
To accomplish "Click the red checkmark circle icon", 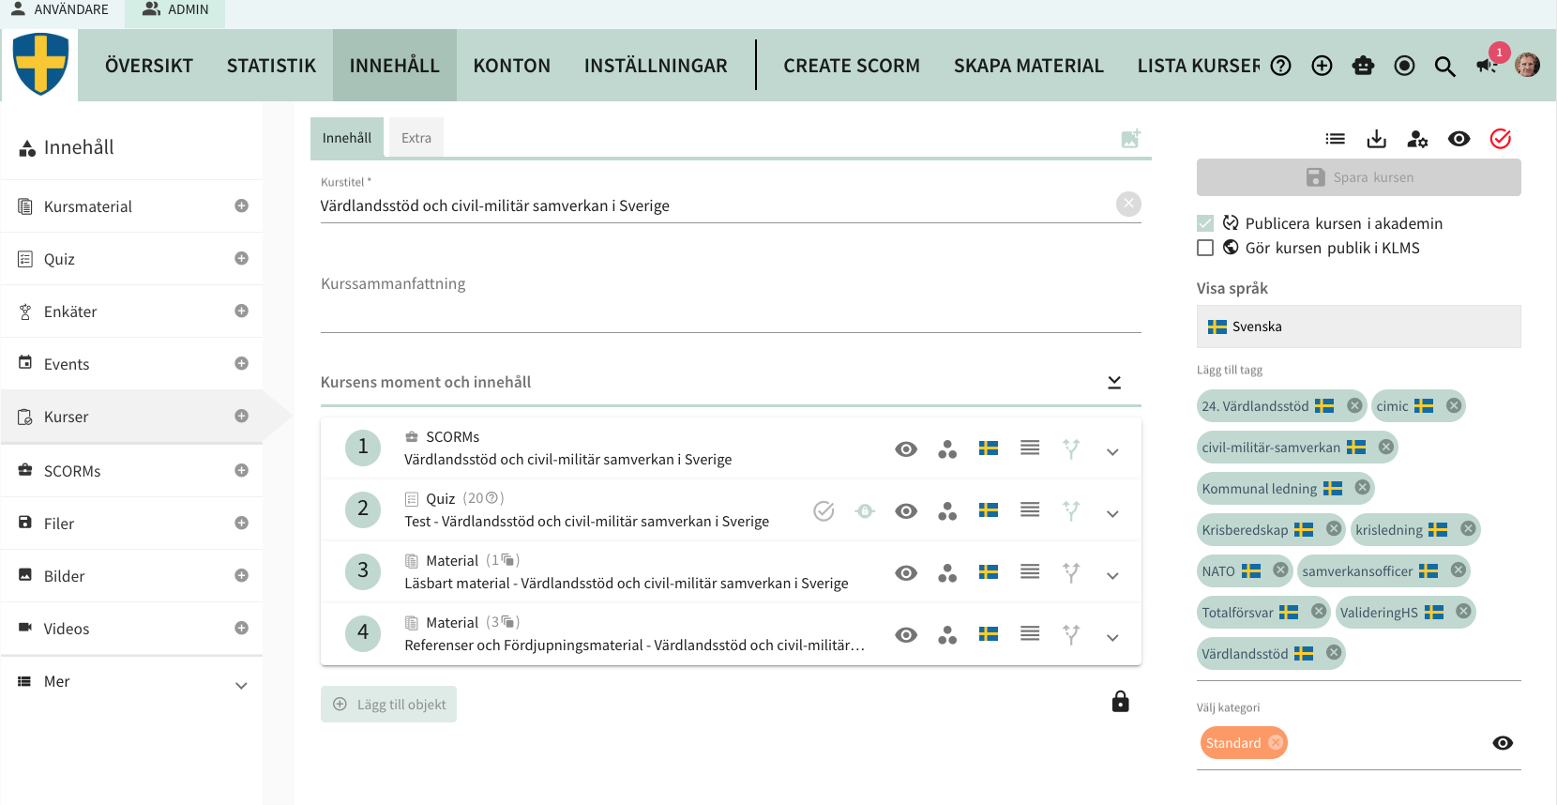I will pos(1500,139).
